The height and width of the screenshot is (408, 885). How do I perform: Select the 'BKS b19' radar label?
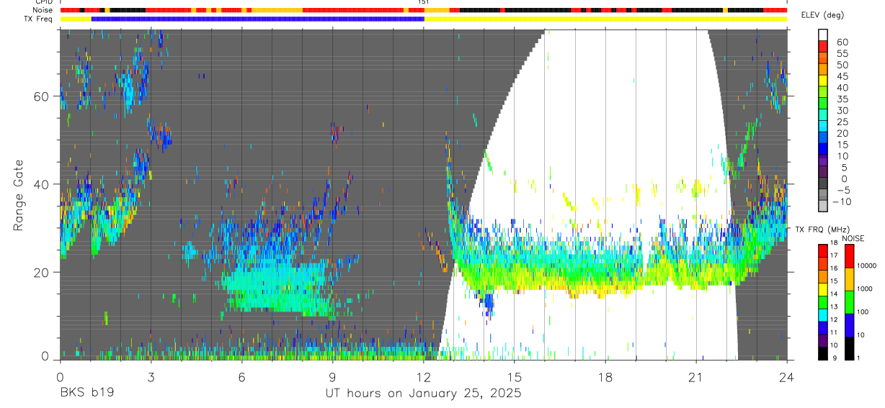click(x=87, y=394)
